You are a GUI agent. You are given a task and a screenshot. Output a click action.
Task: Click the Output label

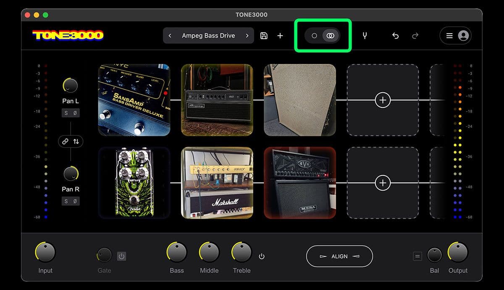[458, 271]
